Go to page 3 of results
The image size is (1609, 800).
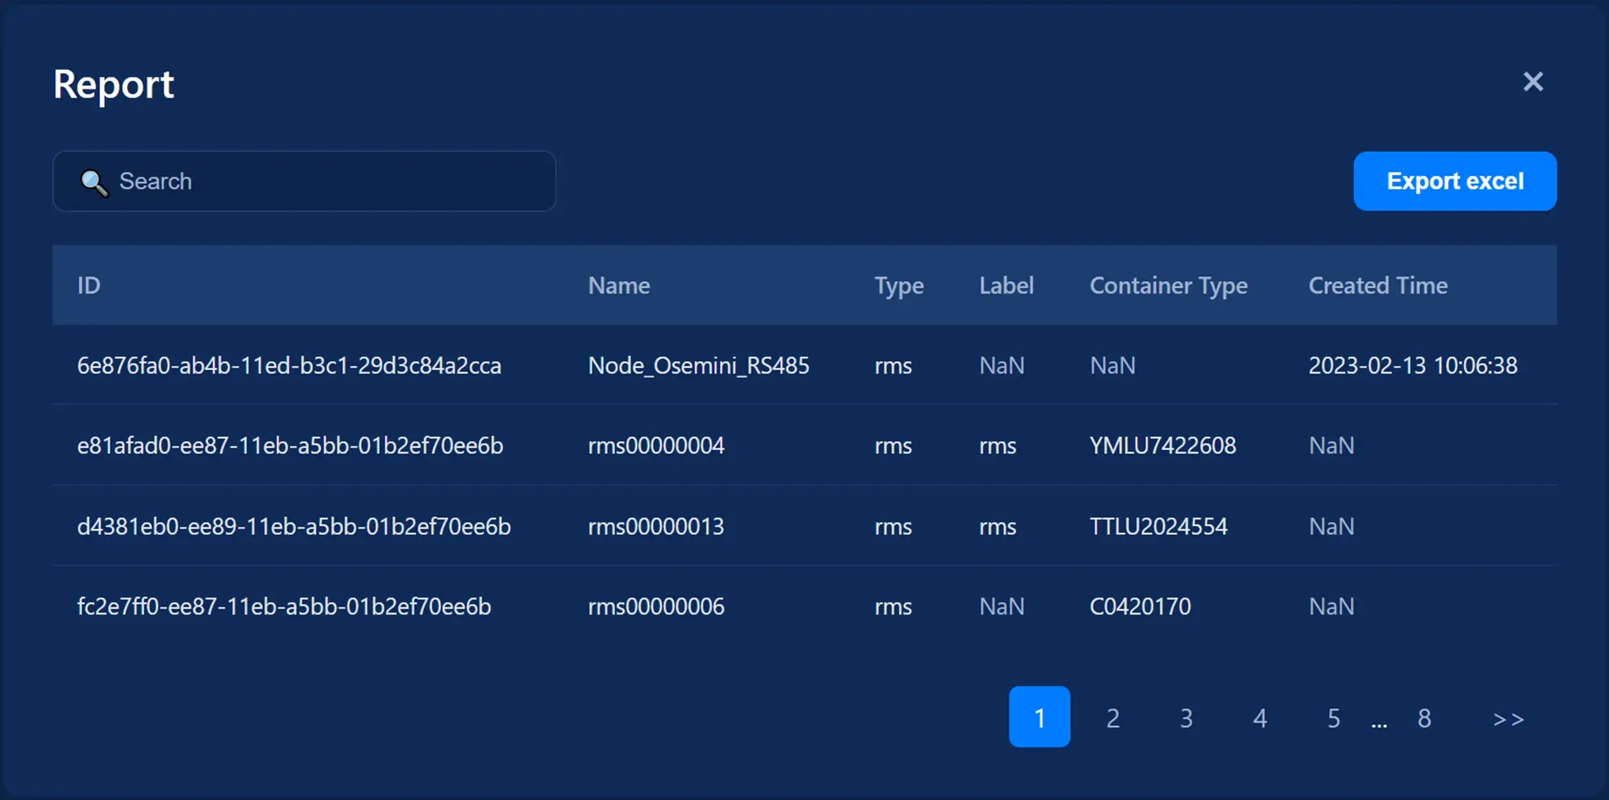point(1186,717)
